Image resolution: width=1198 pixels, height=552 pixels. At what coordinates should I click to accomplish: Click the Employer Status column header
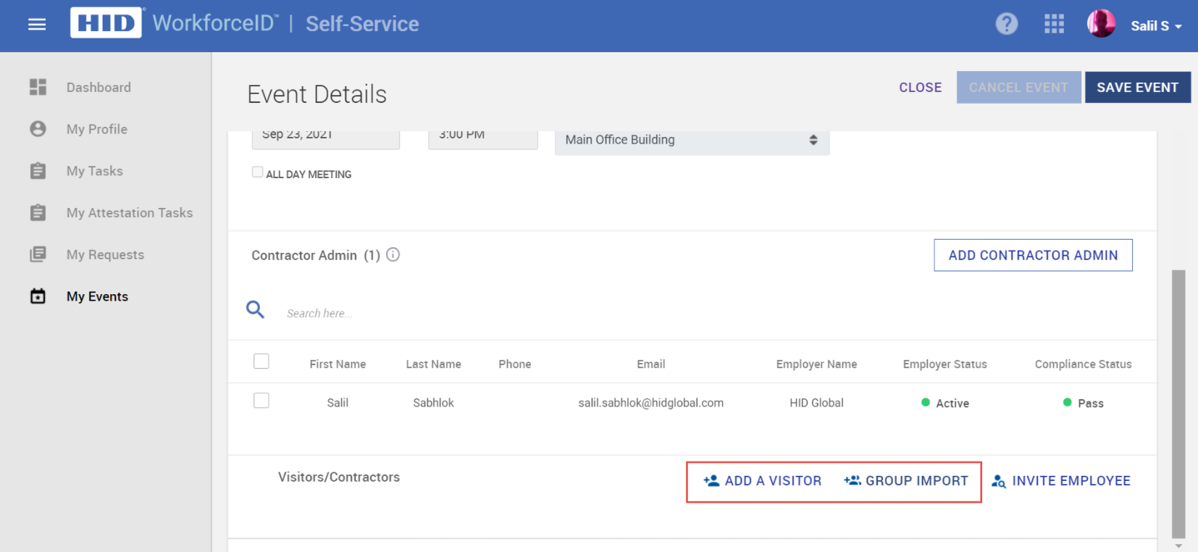[x=944, y=364]
